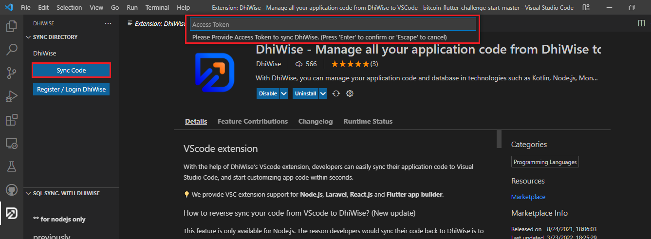Image resolution: width=651 pixels, height=239 pixels.
Task: Open the Testing flask view
Action: click(x=12, y=166)
